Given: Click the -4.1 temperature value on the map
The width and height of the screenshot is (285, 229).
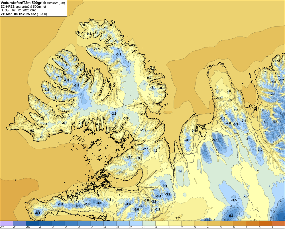Looking at the screenshot, I should [77, 206].
